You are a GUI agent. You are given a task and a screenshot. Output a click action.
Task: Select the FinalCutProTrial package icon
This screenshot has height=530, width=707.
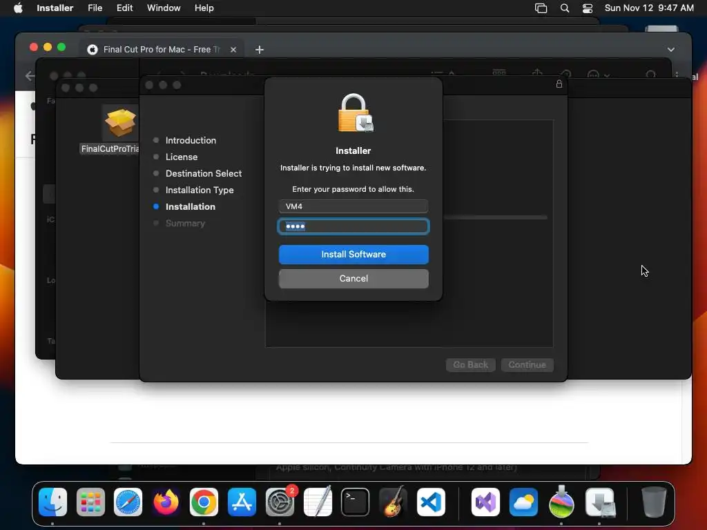(120, 123)
